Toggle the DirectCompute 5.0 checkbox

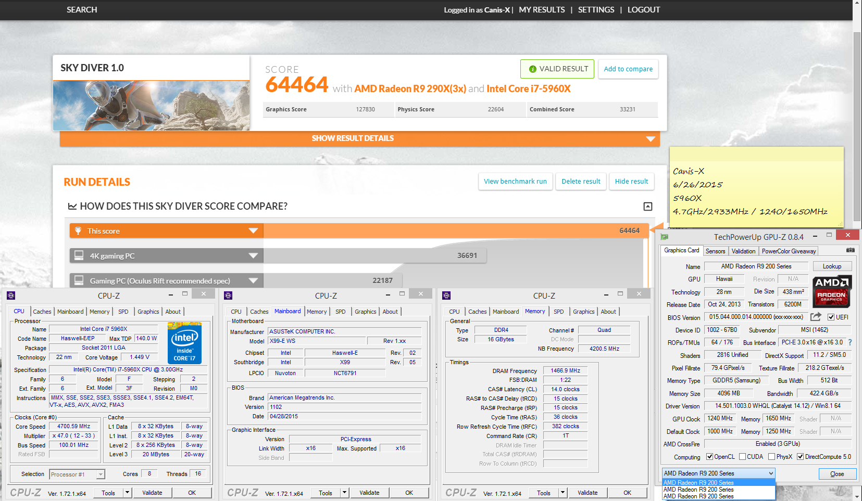(801, 457)
